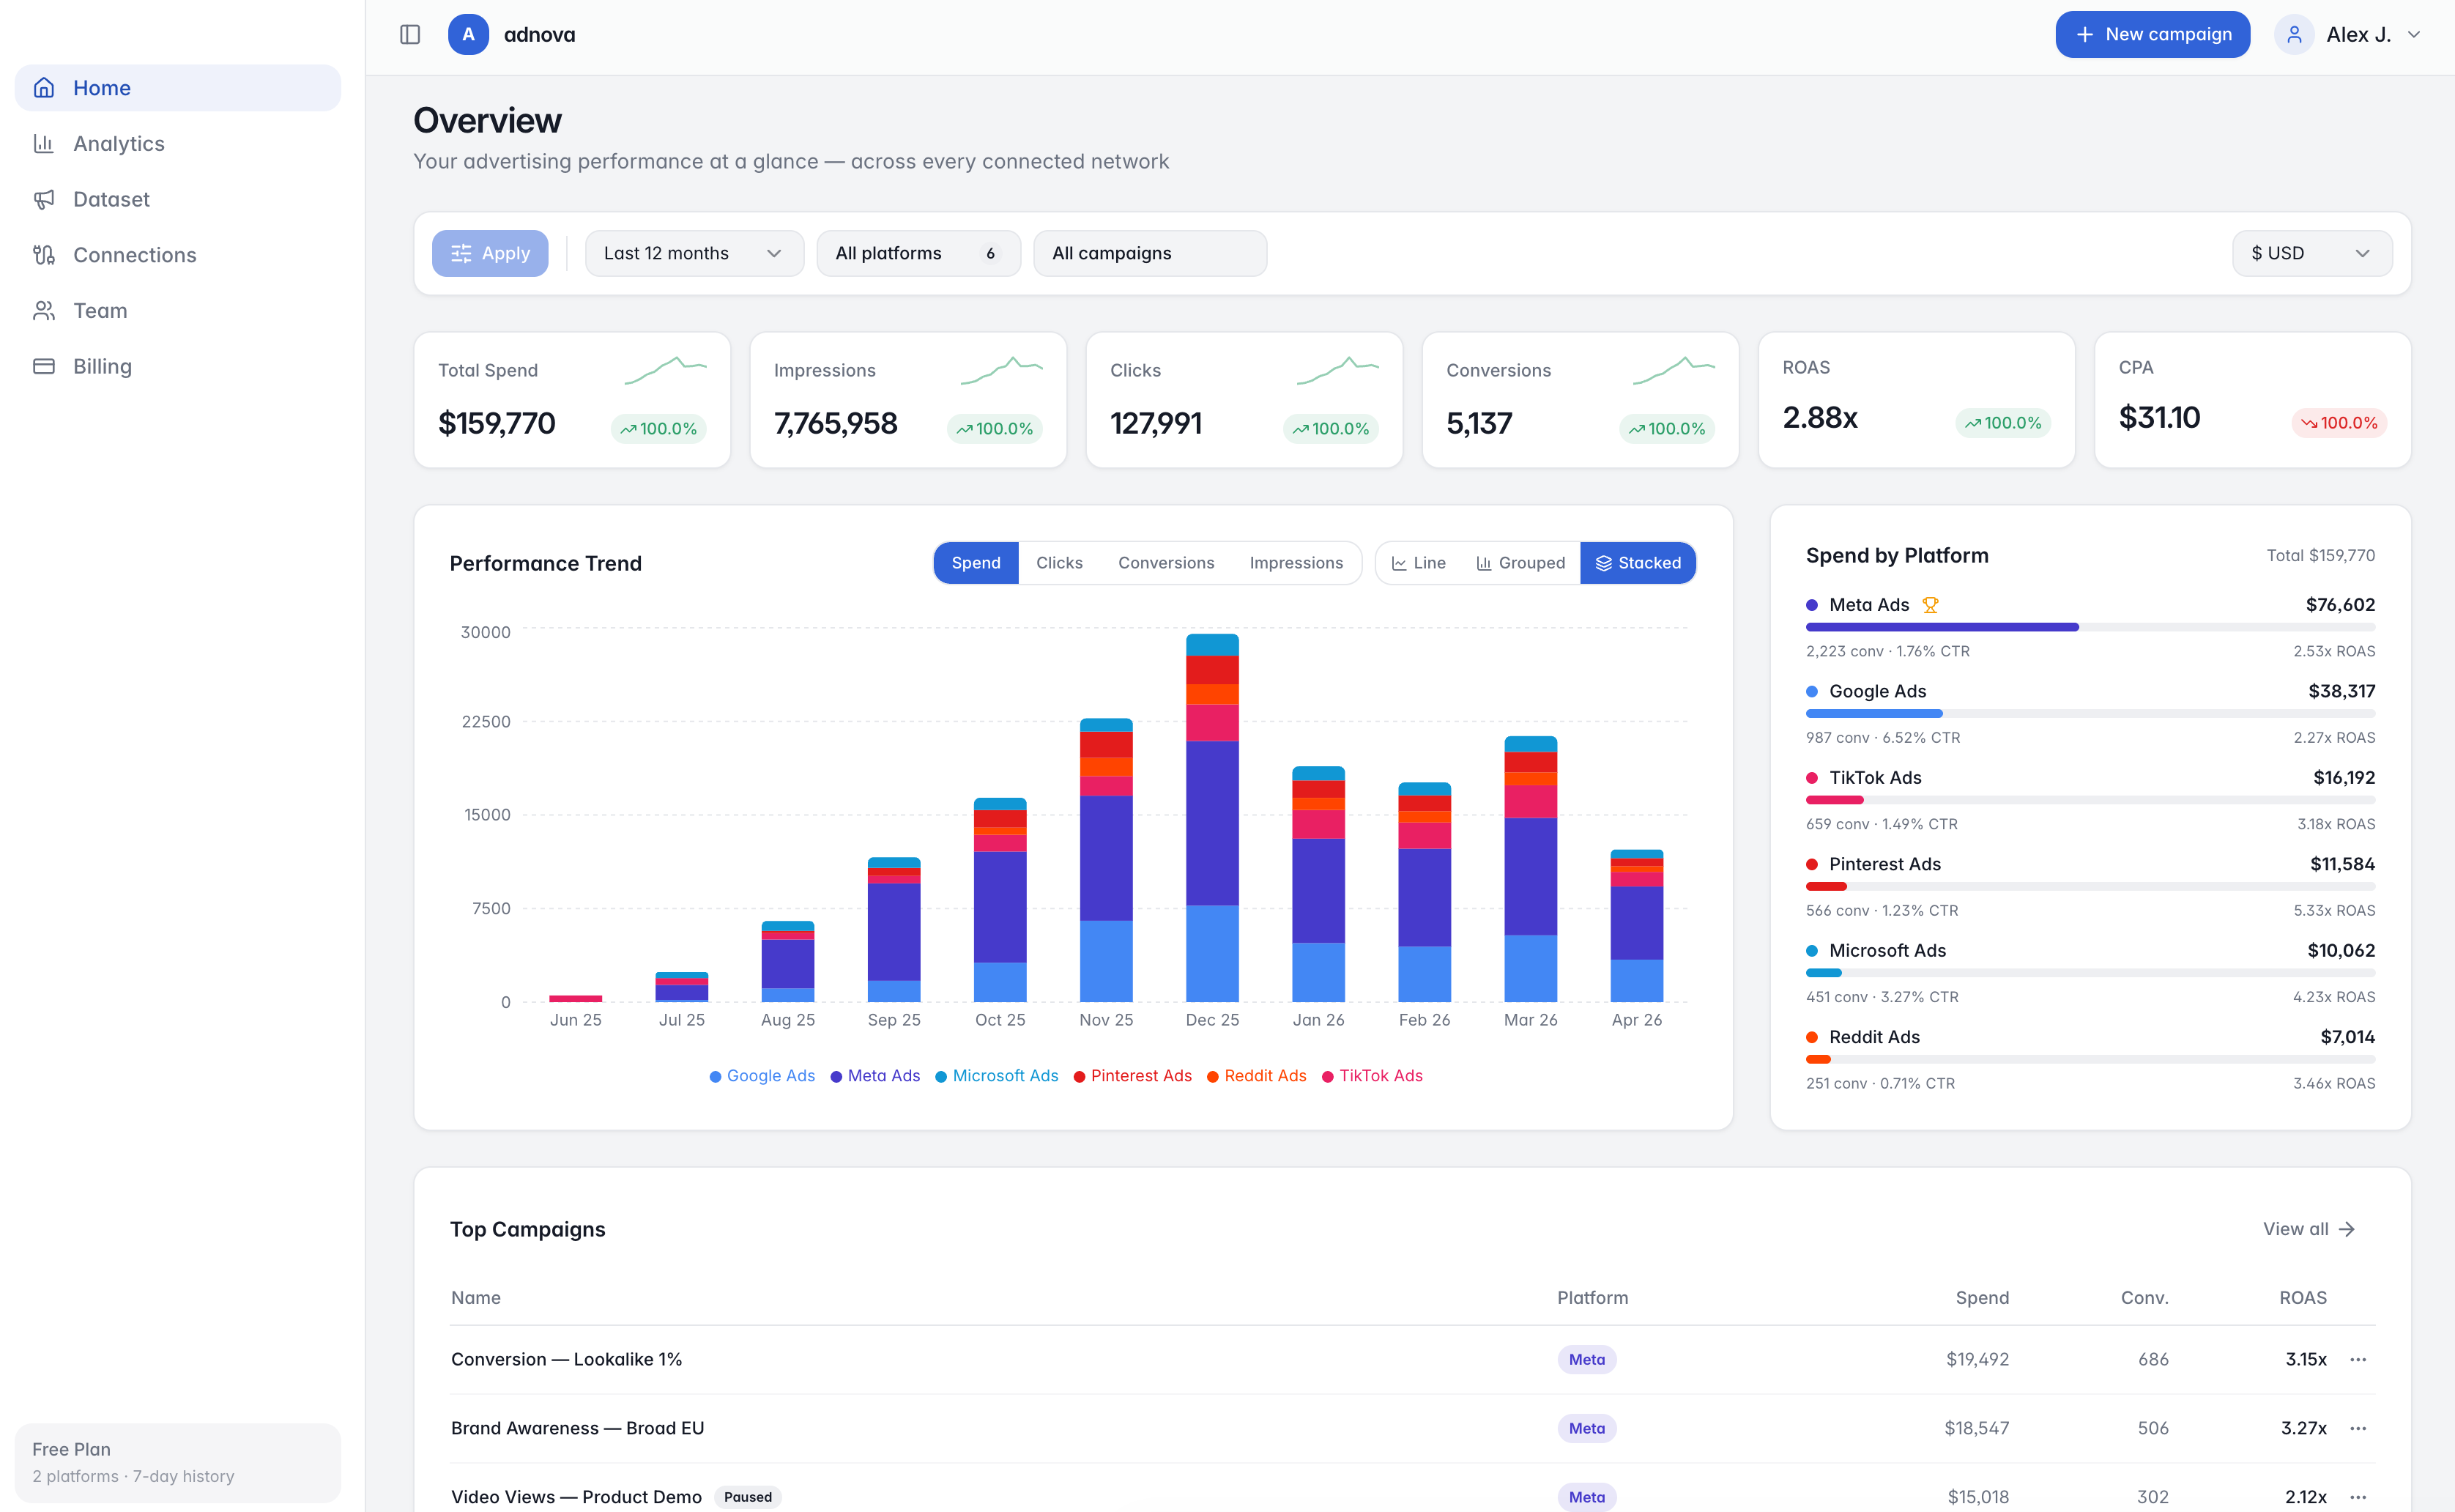Click the CPA red 100.0% trend badge
Screen dimensions: 2455x1512
tap(2340, 423)
